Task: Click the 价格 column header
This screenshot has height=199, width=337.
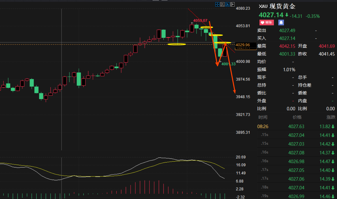Action: click(x=297, y=117)
